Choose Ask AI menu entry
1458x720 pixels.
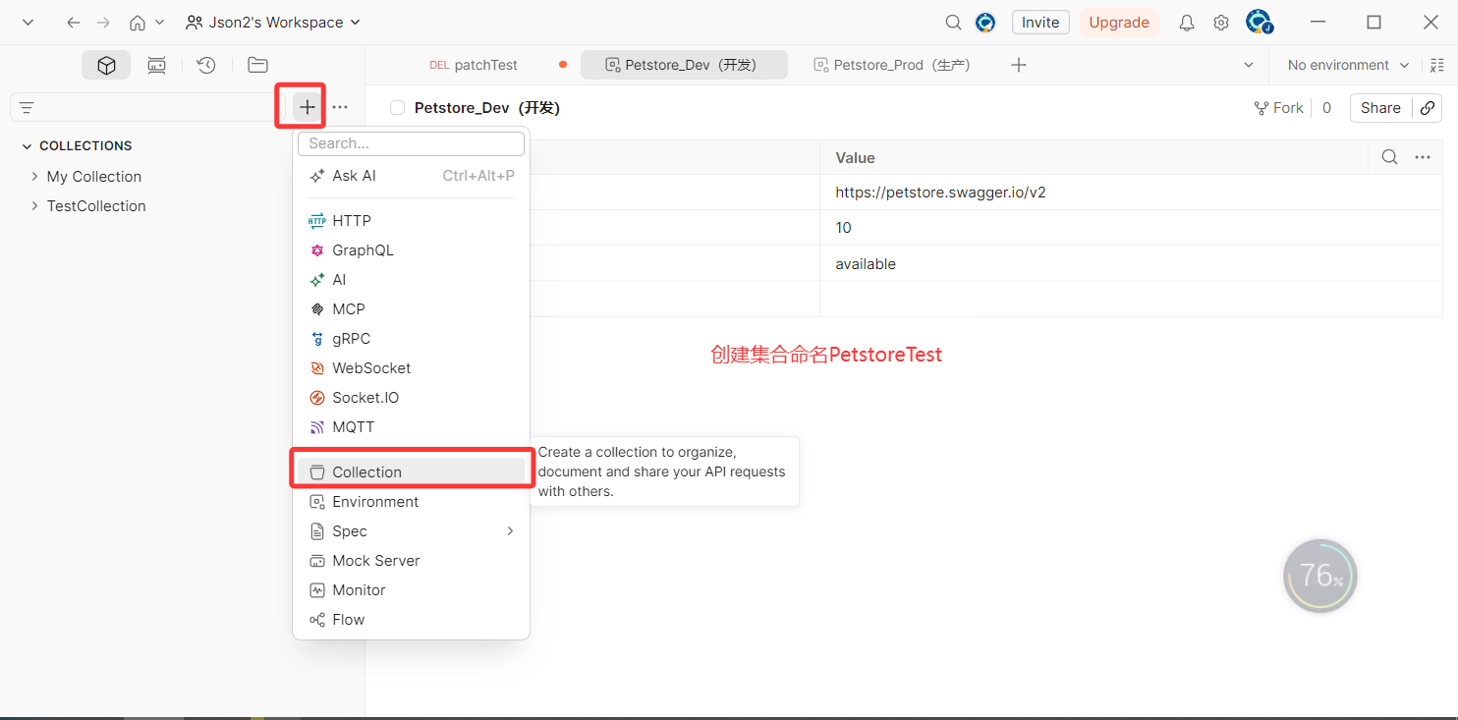411,176
